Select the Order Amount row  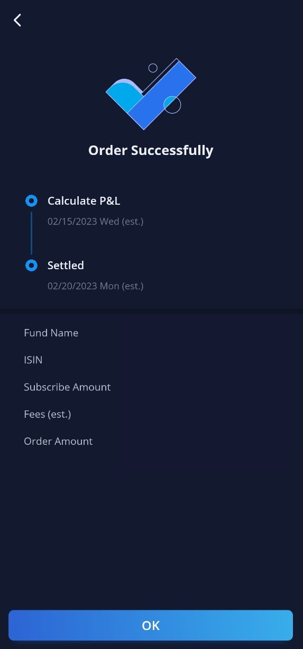coord(151,441)
